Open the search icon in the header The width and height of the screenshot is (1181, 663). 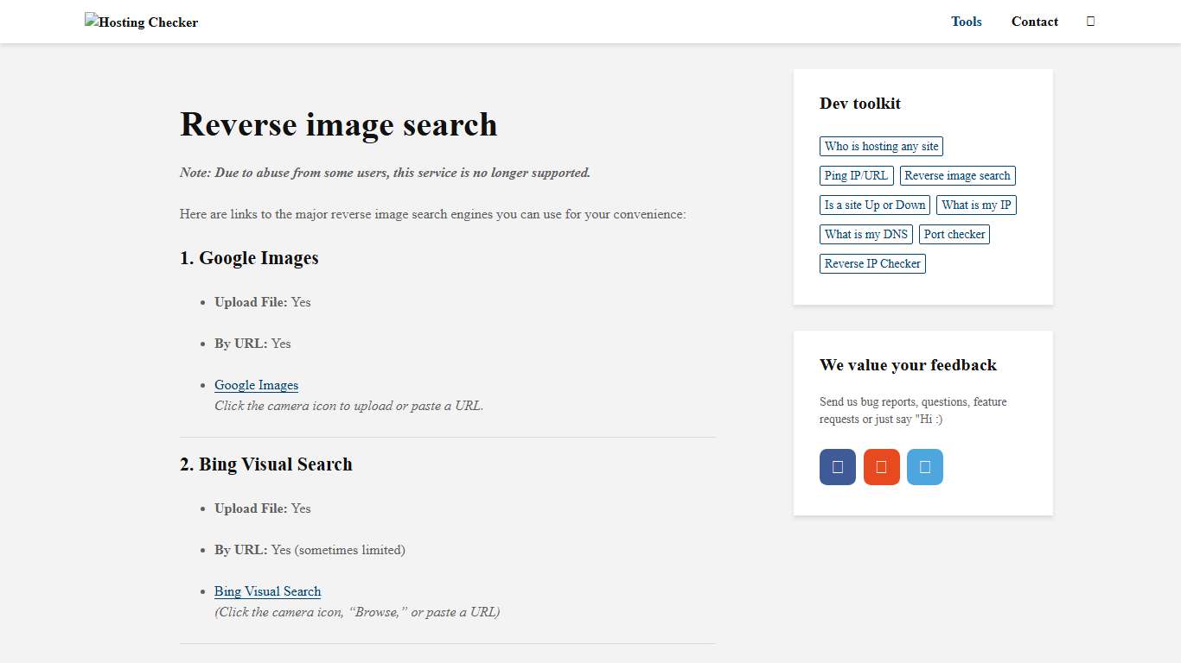point(1090,21)
